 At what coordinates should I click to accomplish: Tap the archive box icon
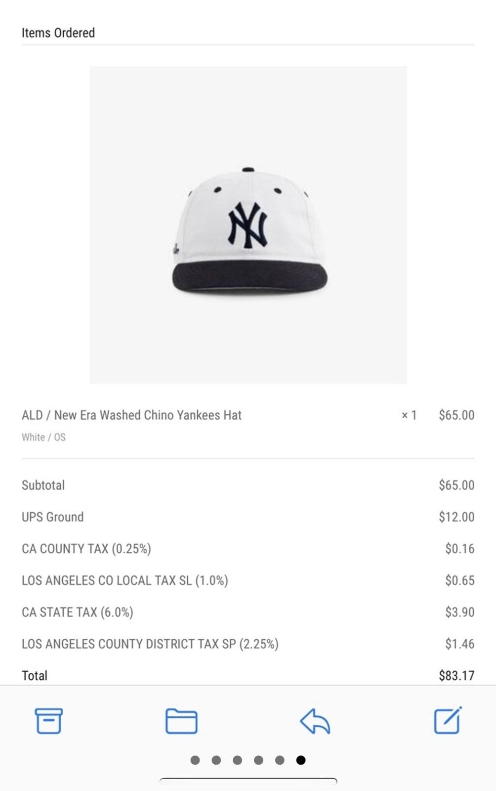(48, 721)
